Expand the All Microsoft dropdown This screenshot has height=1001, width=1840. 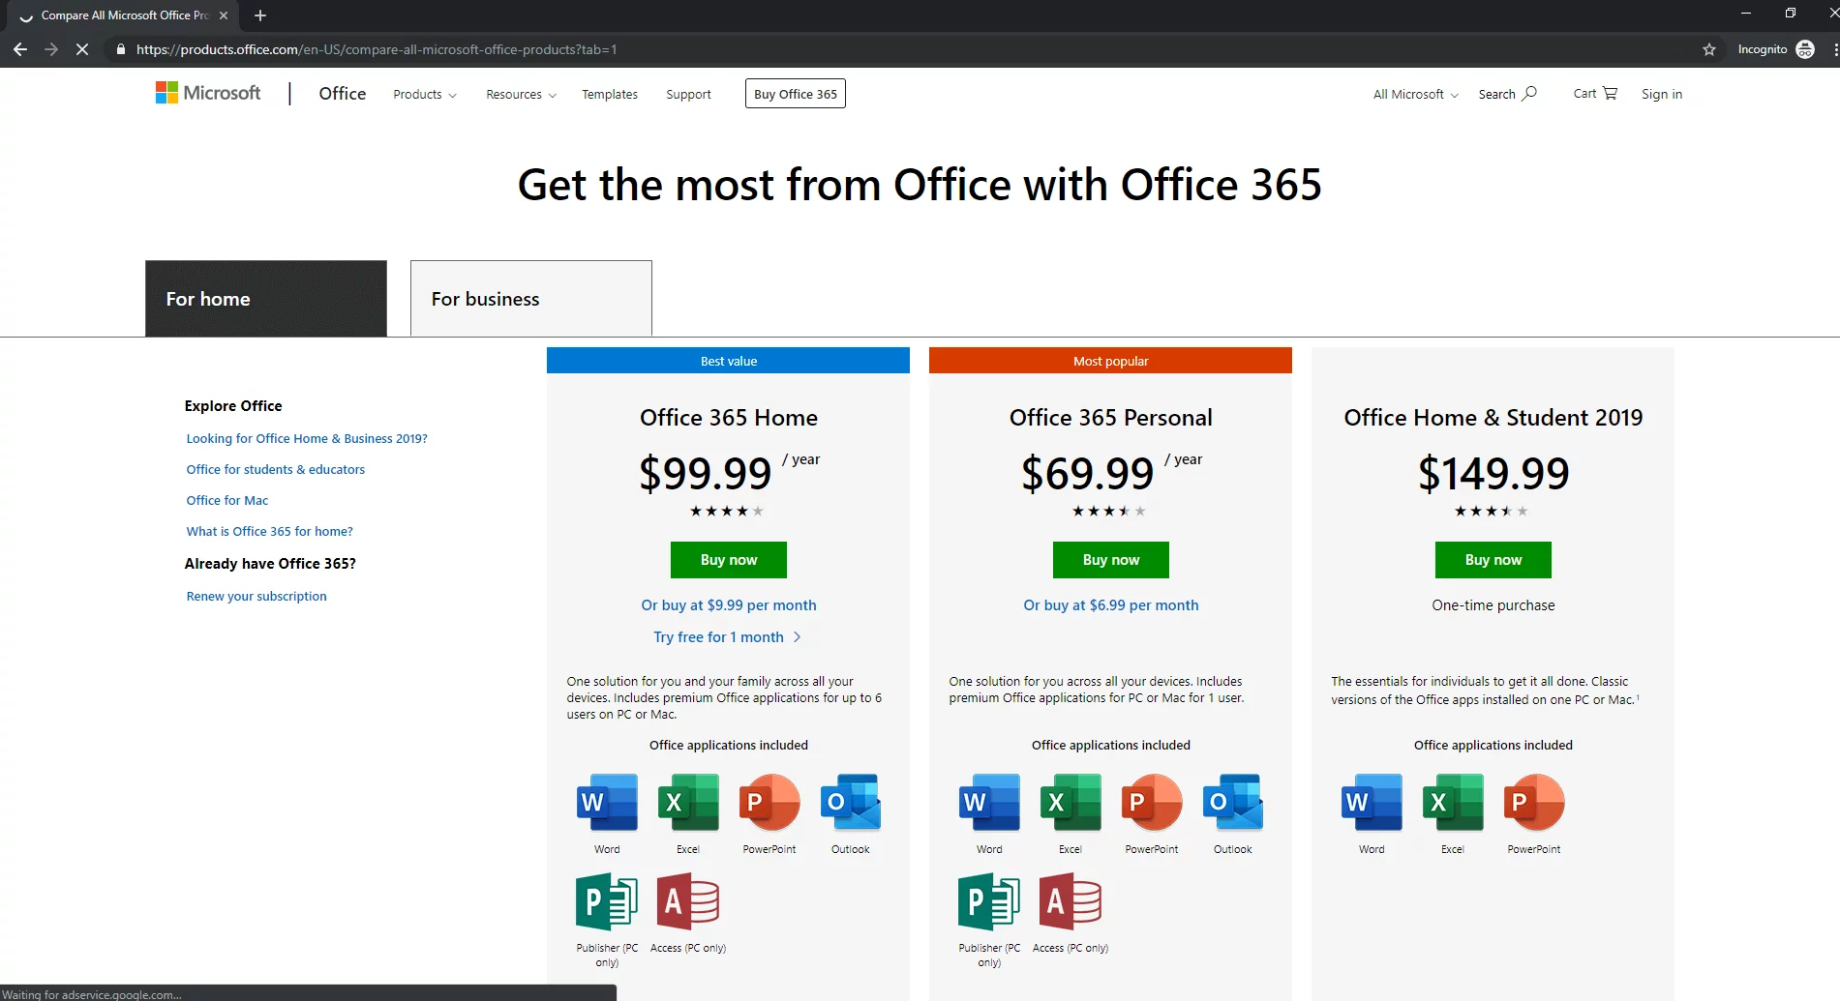(x=1415, y=94)
